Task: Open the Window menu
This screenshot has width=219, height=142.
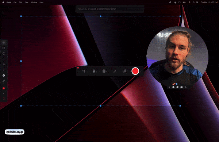Action: click(34, 2)
